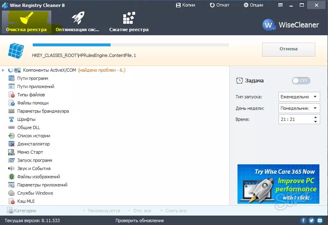Select Параметры брандмауэра entry

(x=43, y=111)
